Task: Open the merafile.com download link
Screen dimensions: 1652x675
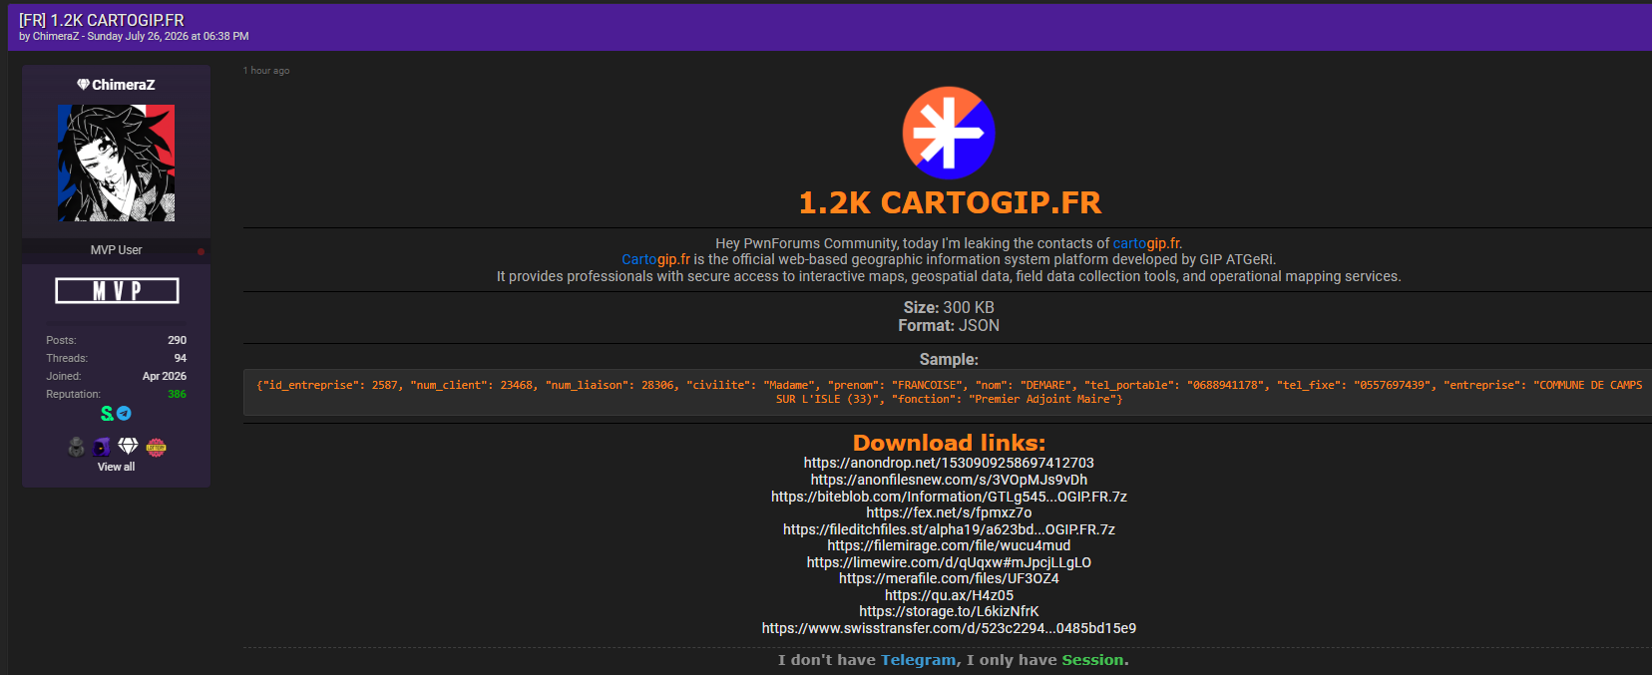Action: click(949, 578)
